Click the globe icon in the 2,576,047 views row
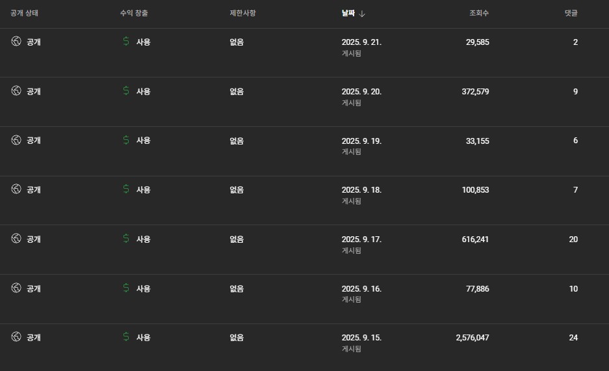The height and width of the screenshot is (371, 609). coord(16,337)
